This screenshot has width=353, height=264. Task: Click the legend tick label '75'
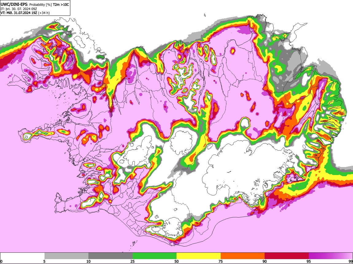point(221,261)
